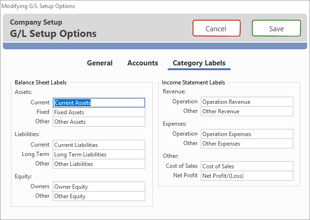The height and width of the screenshot is (220, 310).
Task: Click the Expenses: heading
Action: 175,124
